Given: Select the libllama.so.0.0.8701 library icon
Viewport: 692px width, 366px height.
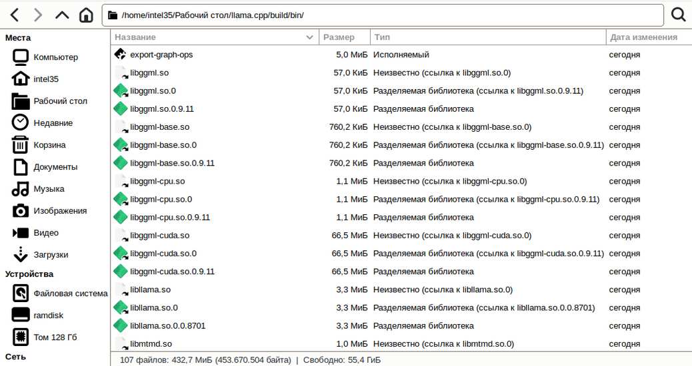Looking at the screenshot, I should [120, 325].
